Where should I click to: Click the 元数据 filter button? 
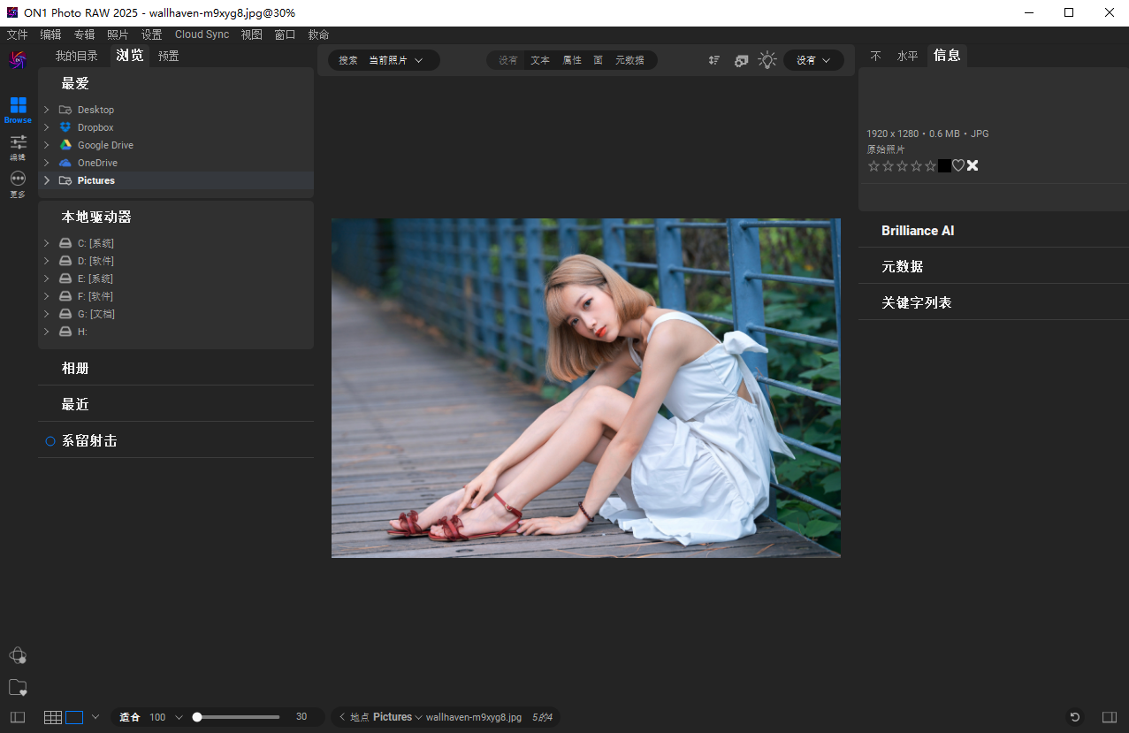(629, 60)
